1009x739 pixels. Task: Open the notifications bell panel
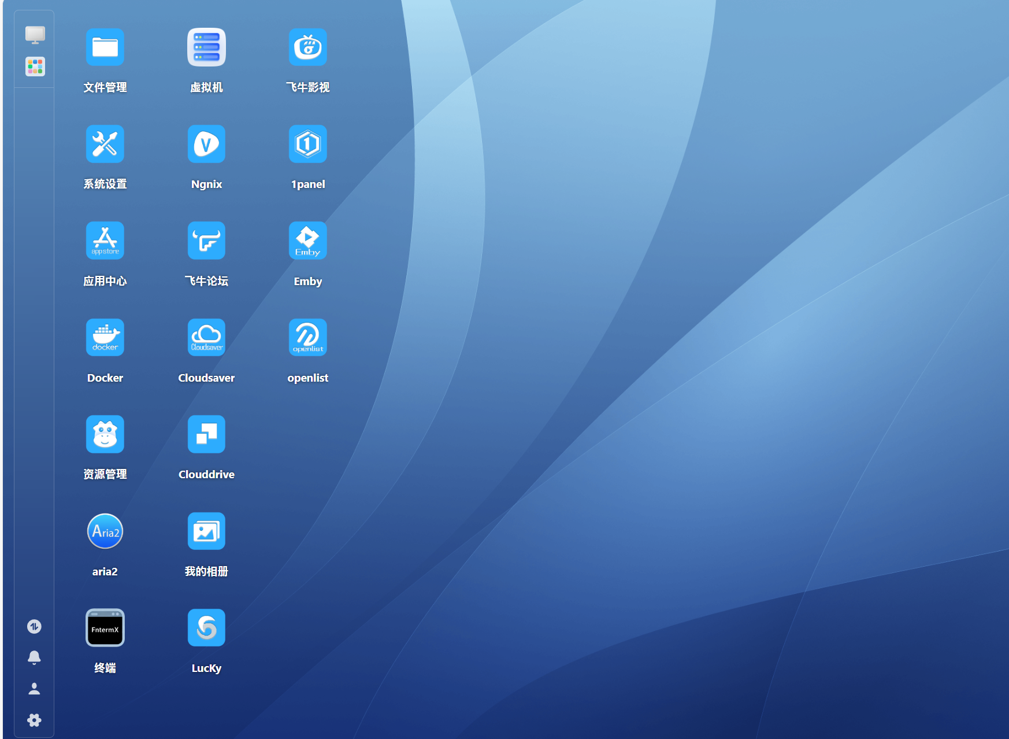click(x=34, y=657)
